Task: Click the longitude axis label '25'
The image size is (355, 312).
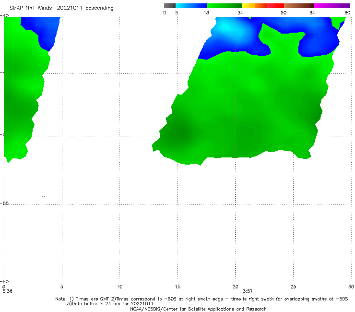Action: 293,287
